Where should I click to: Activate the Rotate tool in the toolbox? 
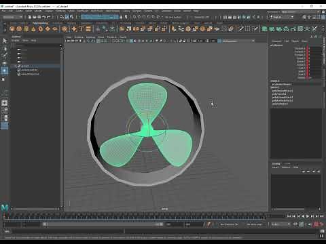click(5, 70)
